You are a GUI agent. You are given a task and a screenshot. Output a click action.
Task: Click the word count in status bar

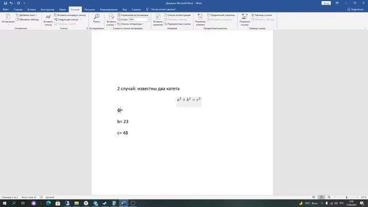pos(29,197)
